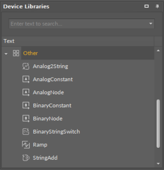Select the AnalogNode icon
The image size is (164, 170).
[x=26, y=92]
